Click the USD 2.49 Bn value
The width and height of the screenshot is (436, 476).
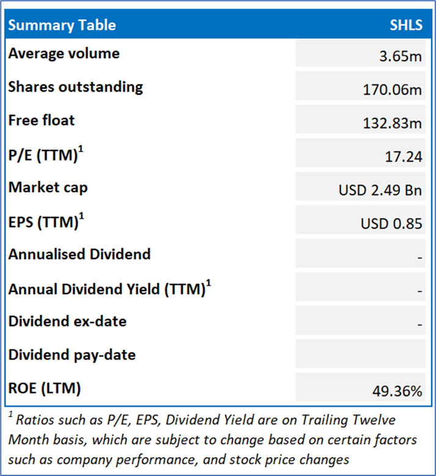[x=380, y=191]
